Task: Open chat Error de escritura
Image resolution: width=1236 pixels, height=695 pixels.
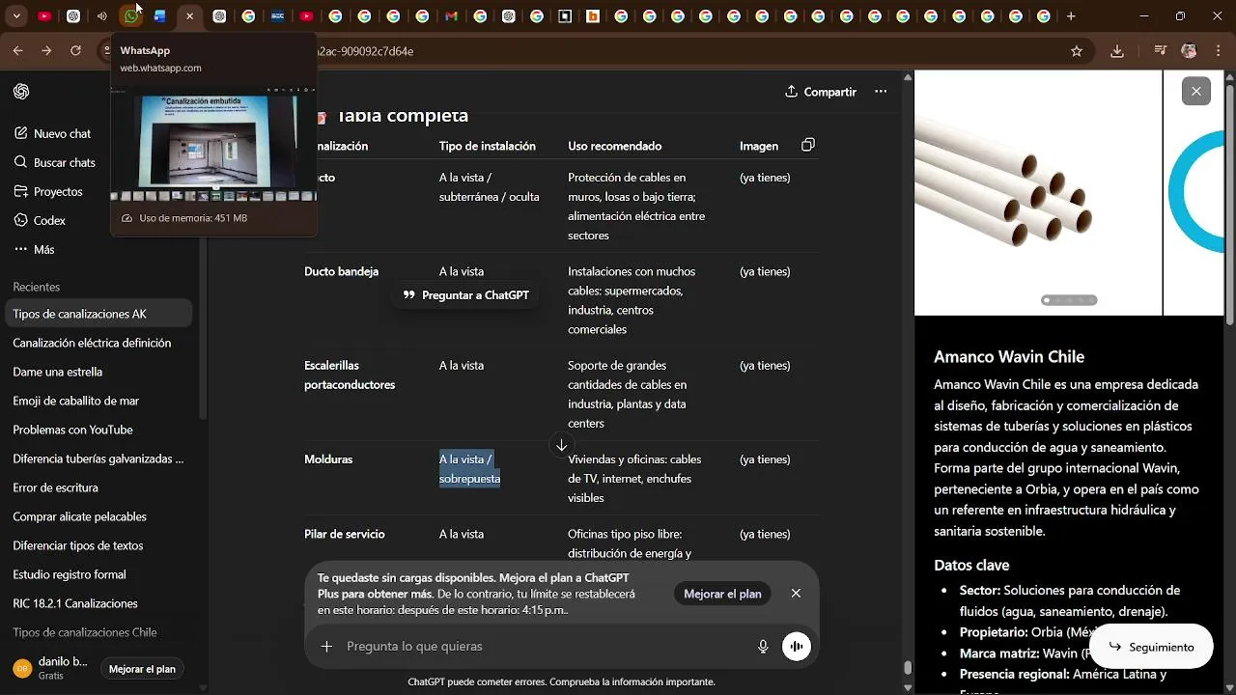Action: 99,487
